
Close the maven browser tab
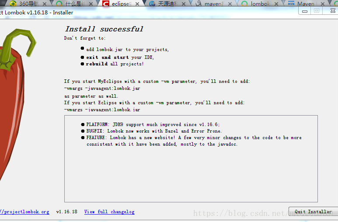pos(230,4)
